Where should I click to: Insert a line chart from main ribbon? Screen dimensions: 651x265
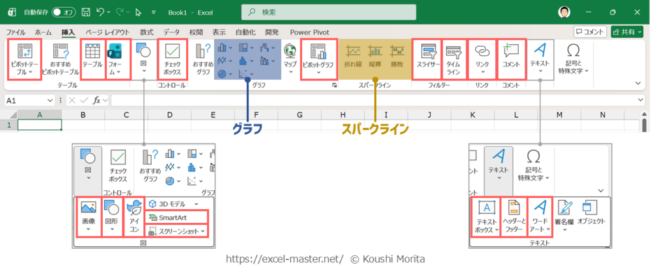coord(222,61)
